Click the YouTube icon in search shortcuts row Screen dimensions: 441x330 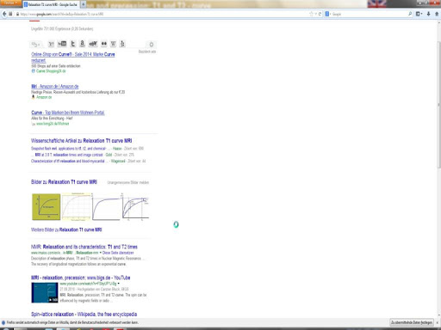pyautogui.click(x=62, y=44)
